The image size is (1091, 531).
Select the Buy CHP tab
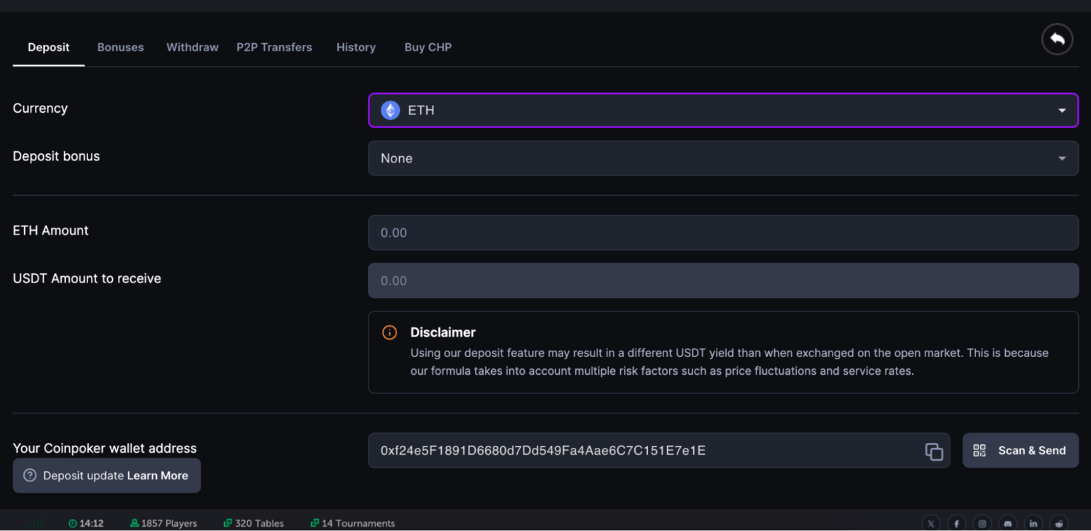(x=428, y=48)
